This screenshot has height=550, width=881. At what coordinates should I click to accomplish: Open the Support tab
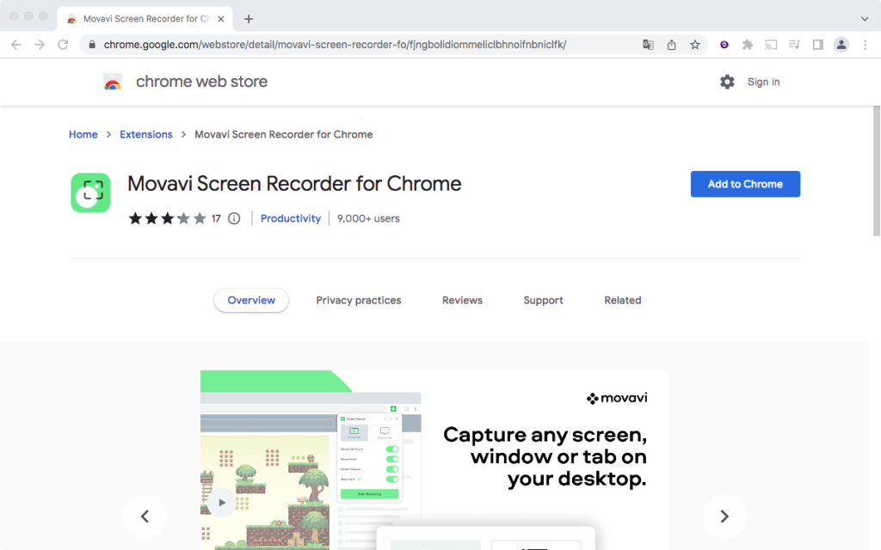(x=543, y=300)
